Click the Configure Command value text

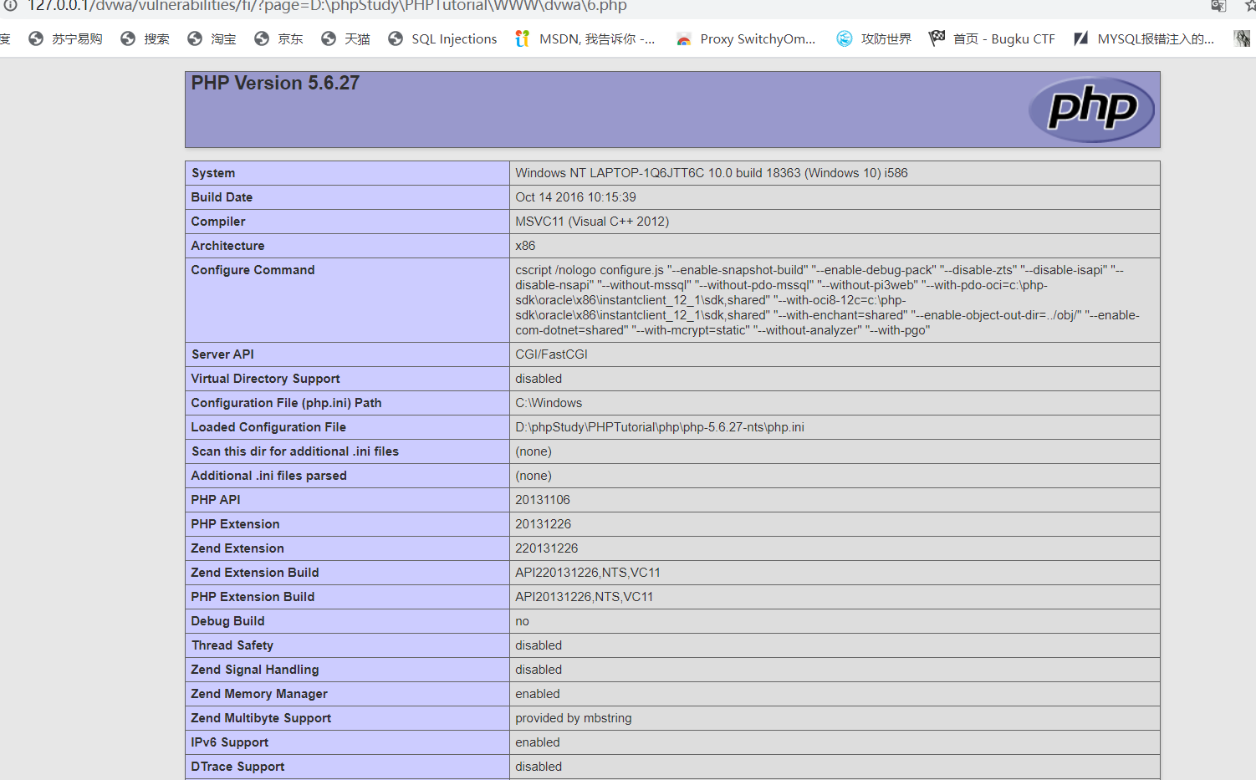coord(828,300)
